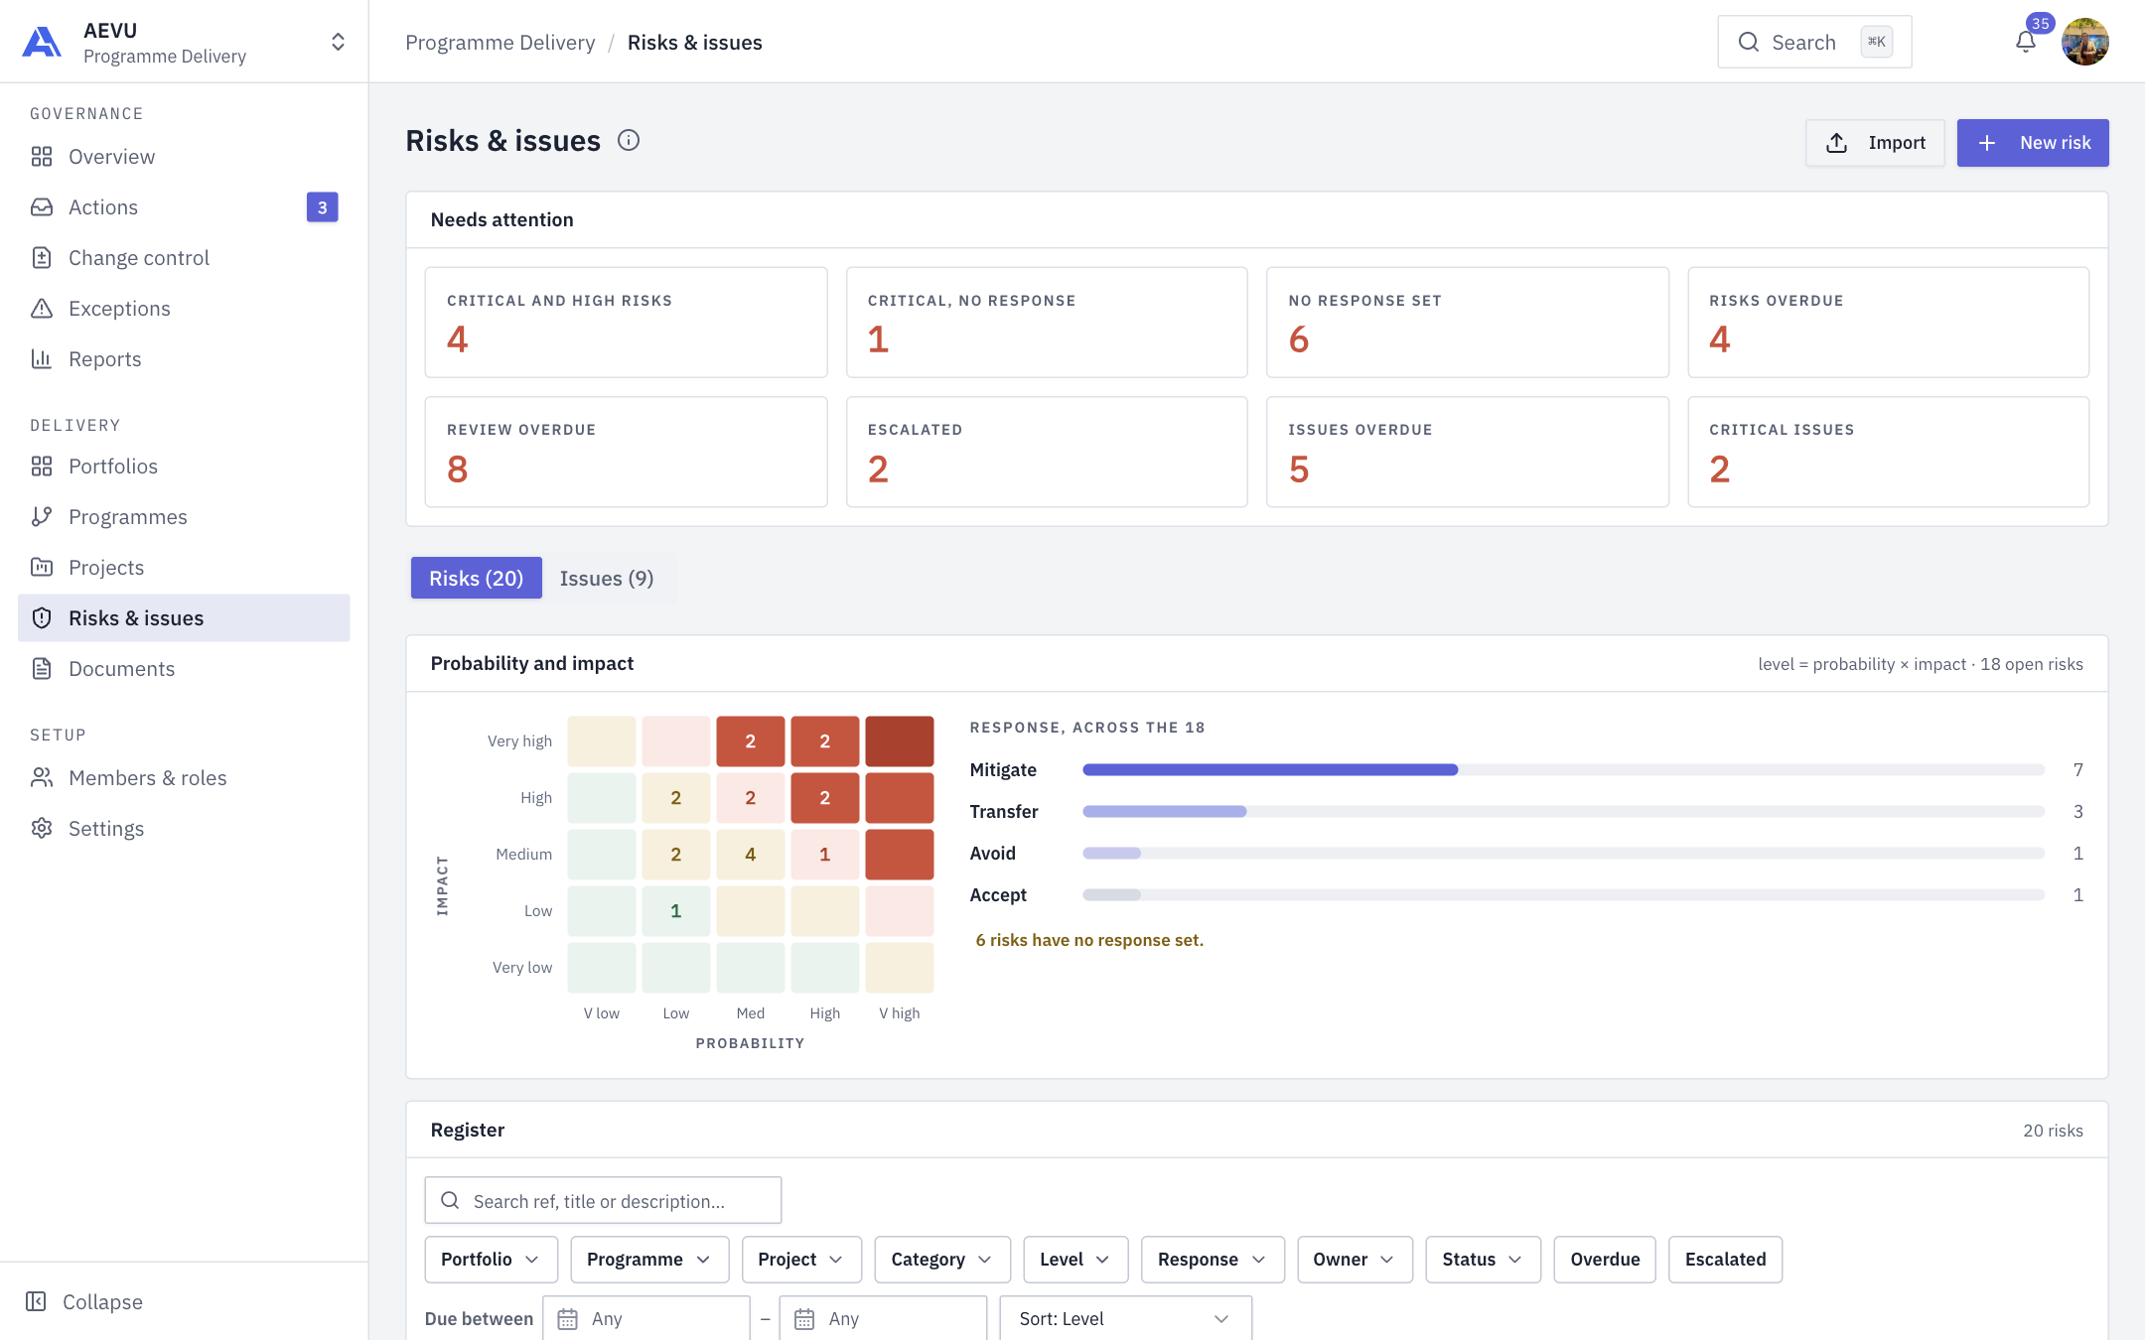
Task: Click Programme Delivery breadcrumb
Action: (x=500, y=42)
